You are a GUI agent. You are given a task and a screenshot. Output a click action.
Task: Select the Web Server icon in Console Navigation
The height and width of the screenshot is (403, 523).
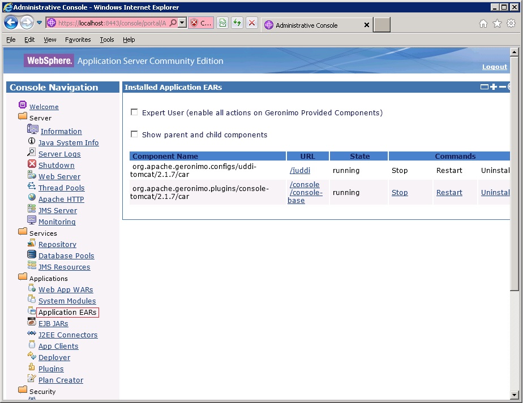pos(32,176)
